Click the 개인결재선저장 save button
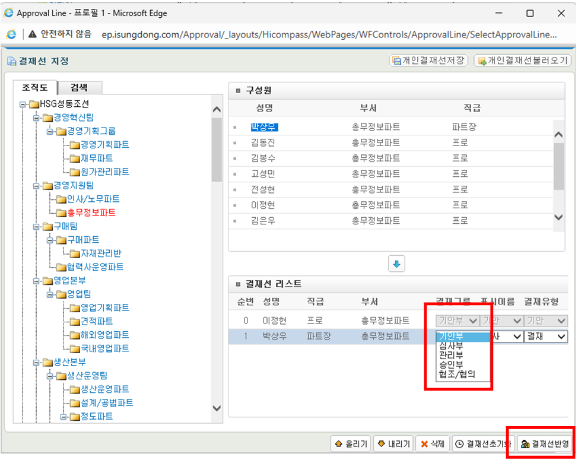578x460 pixels. pos(428,61)
